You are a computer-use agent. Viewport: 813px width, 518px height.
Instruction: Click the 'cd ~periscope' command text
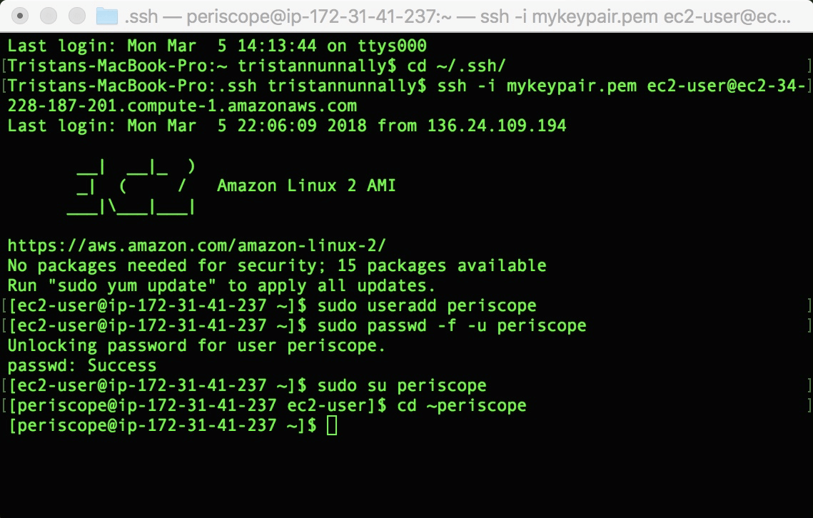(461, 406)
